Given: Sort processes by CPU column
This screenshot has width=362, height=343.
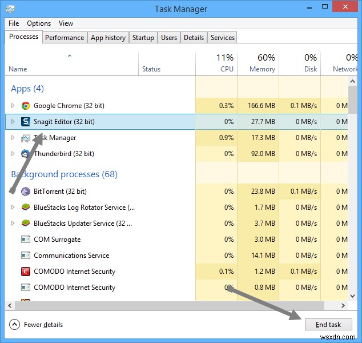Looking at the screenshot, I should (x=216, y=64).
